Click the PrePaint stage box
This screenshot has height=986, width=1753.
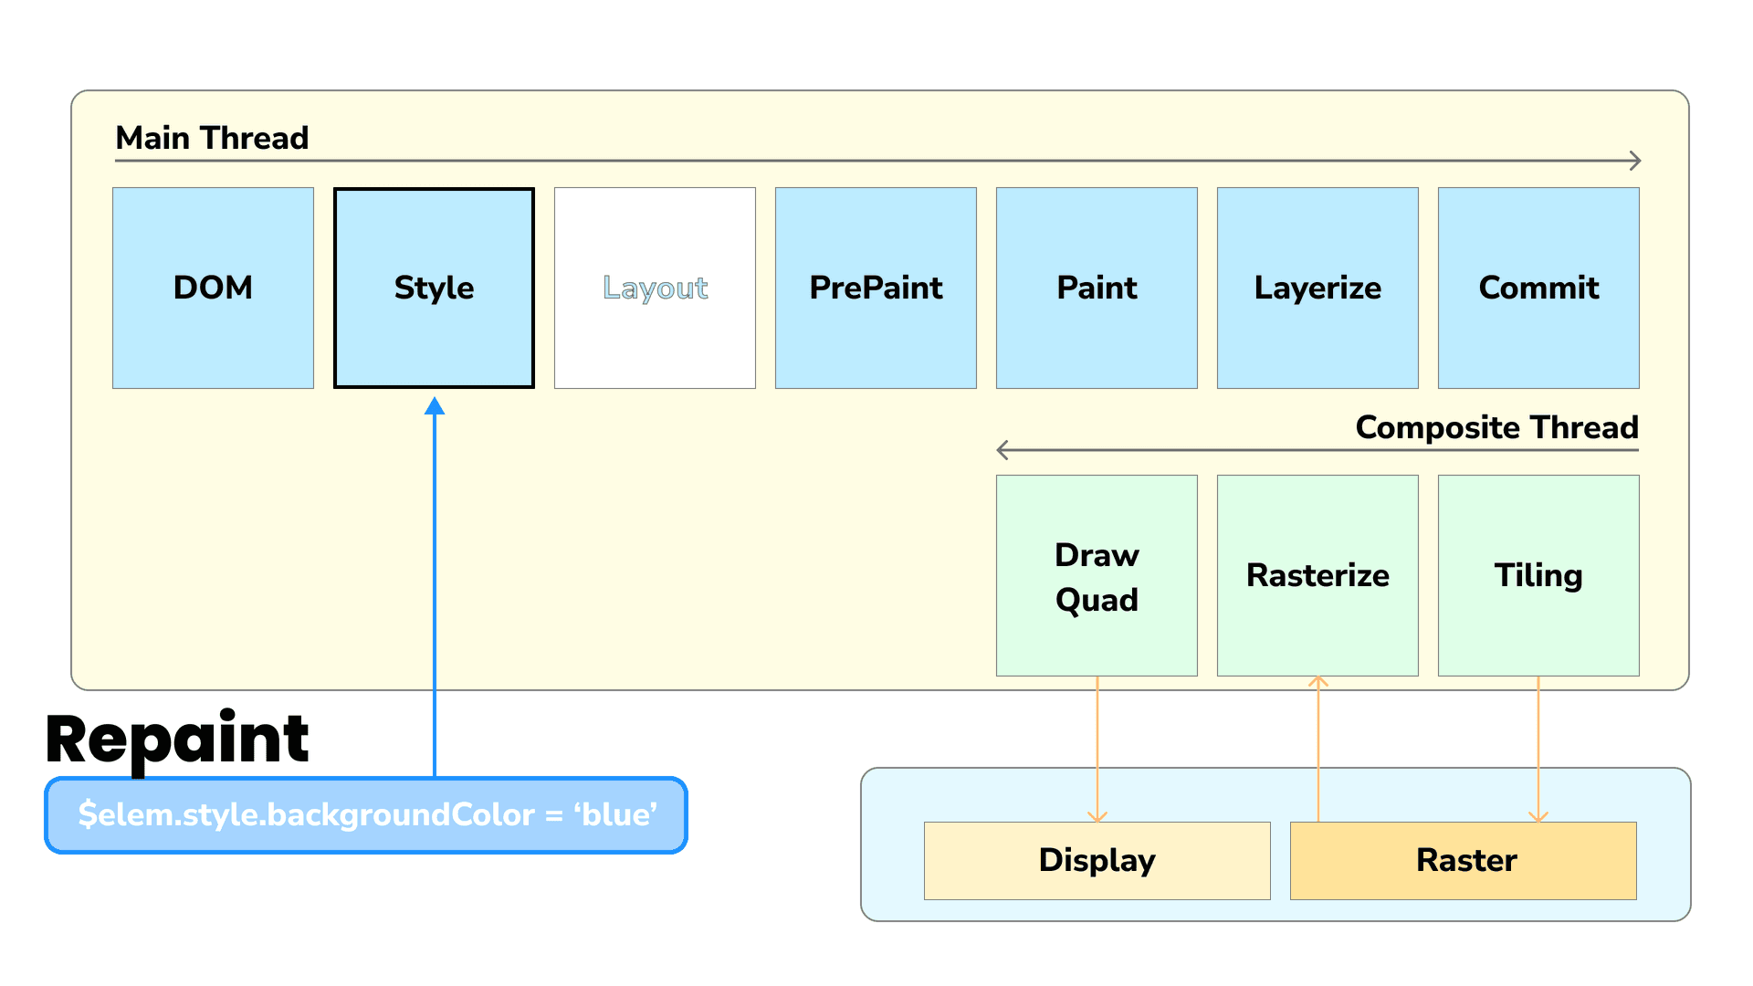[x=876, y=288]
